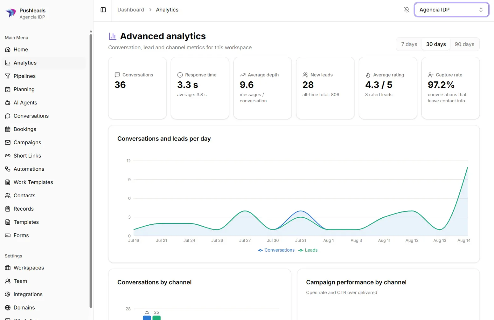Click the Dashboard breadcrumb link
The image size is (494, 320).
click(131, 10)
